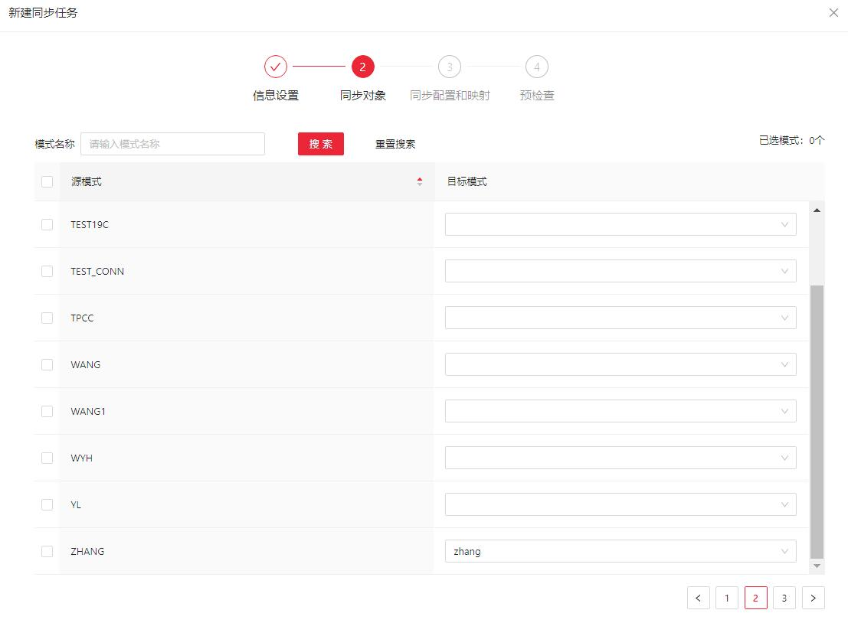Select the TPCC schema checkbox
848x623 pixels.
[x=47, y=318]
